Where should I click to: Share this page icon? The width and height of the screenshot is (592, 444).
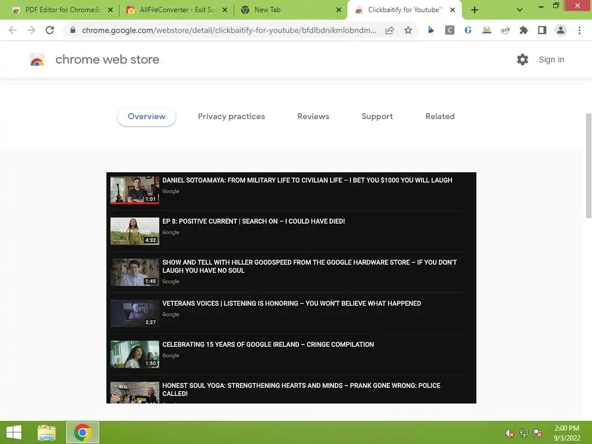390,30
